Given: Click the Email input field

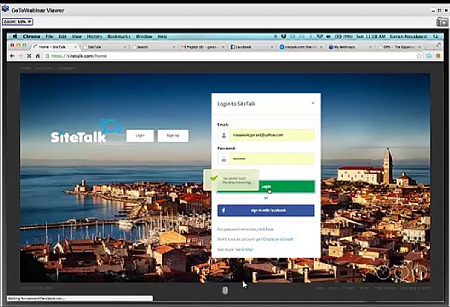Looking at the screenshot, I should coord(272,135).
